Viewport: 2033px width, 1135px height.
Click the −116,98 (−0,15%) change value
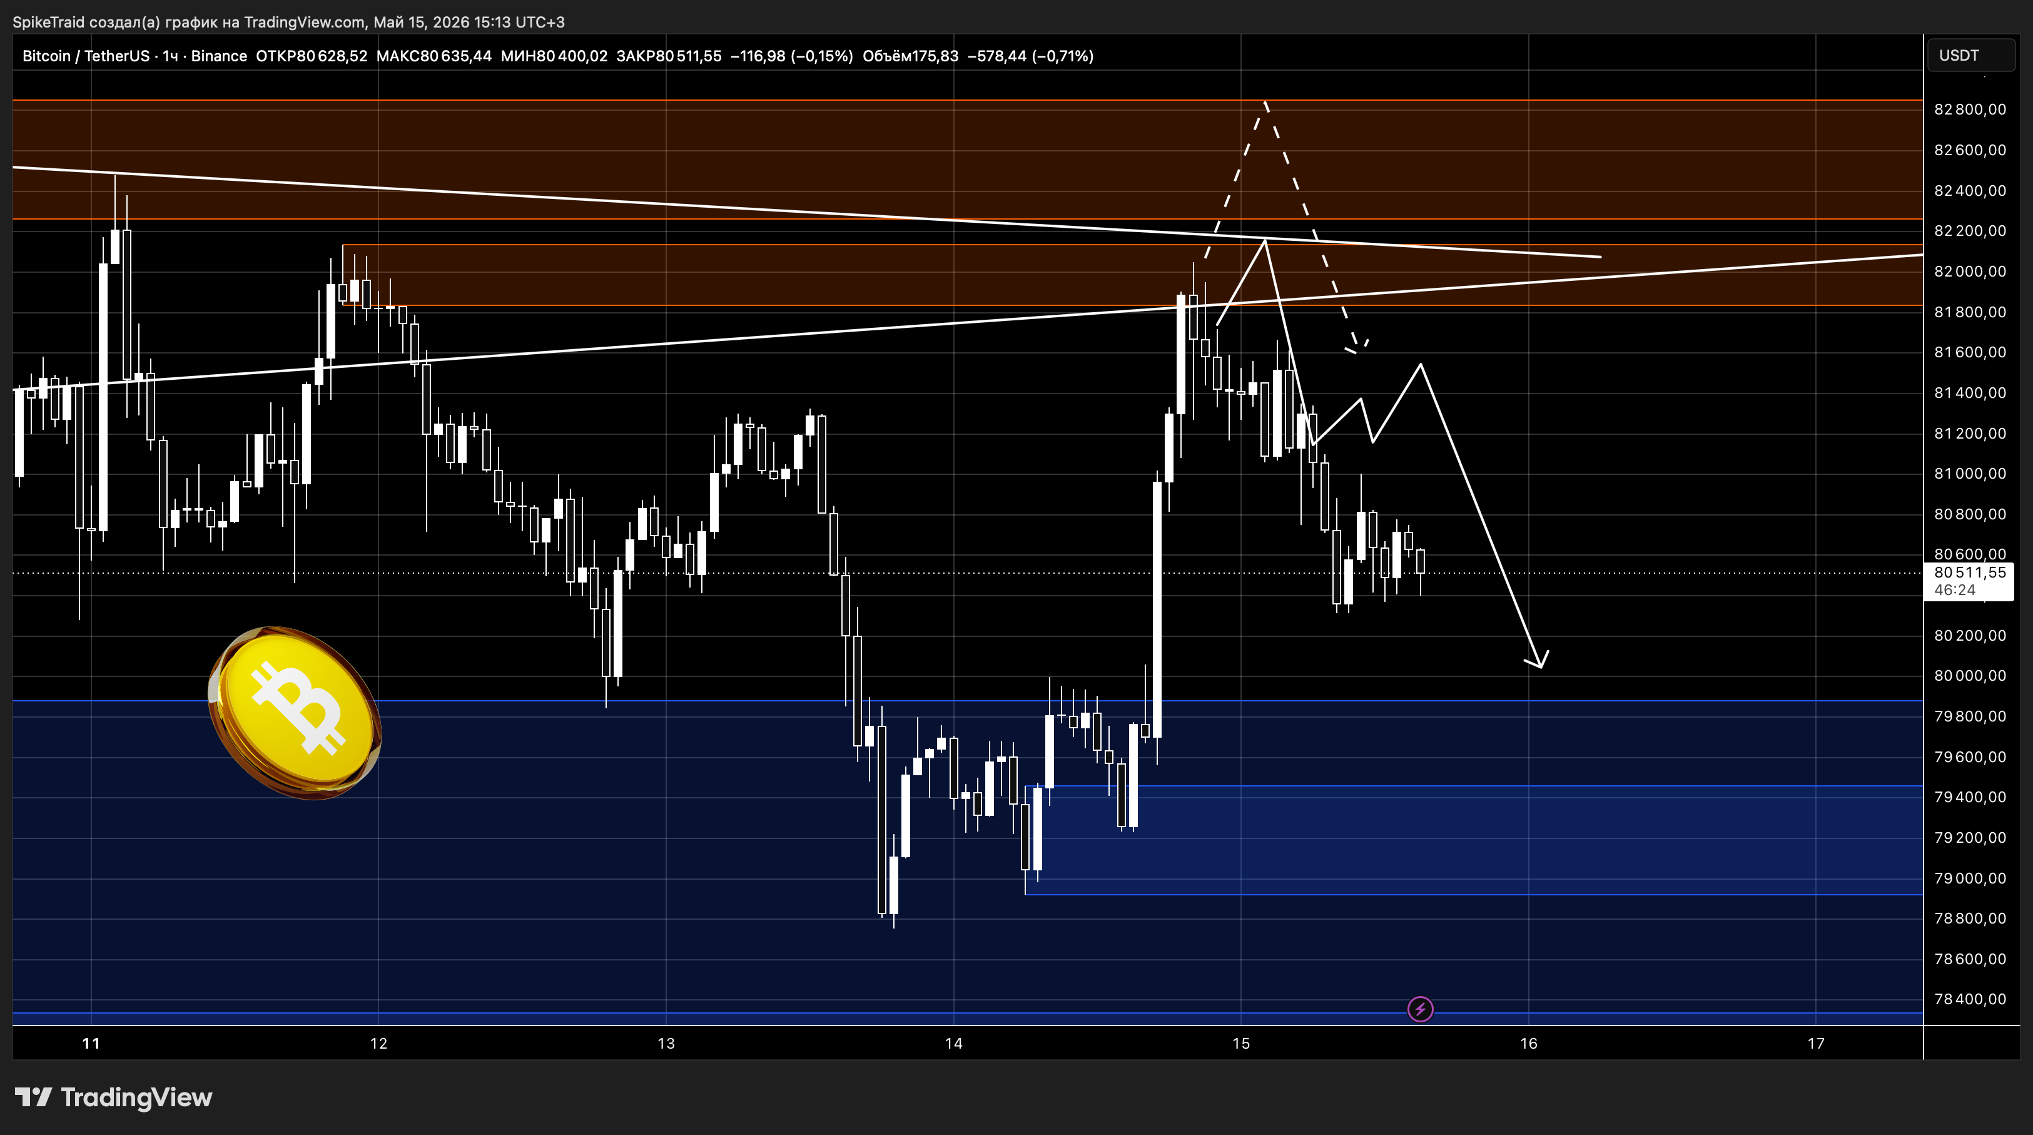[x=791, y=56]
